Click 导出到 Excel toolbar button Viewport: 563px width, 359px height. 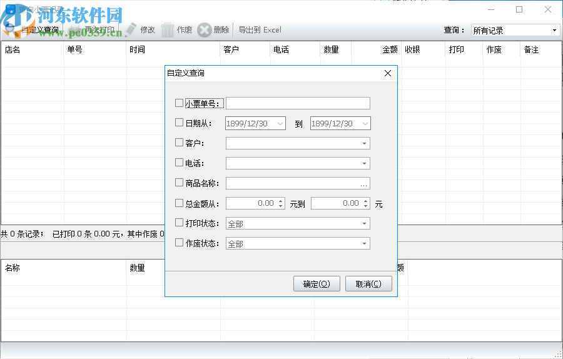click(x=260, y=30)
